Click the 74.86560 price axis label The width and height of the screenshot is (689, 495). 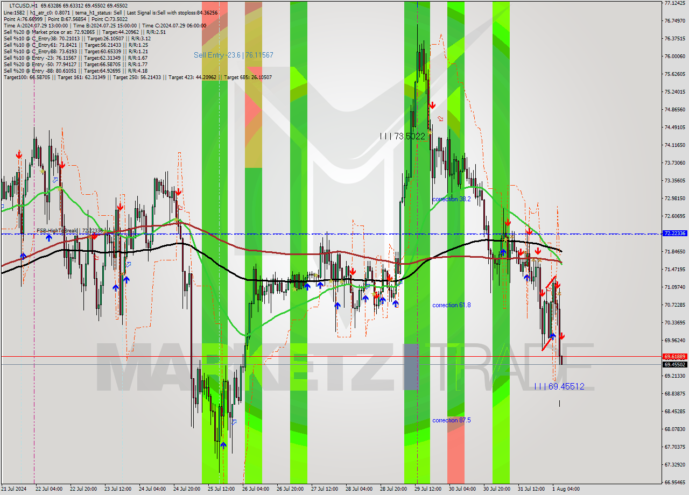point(675,110)
